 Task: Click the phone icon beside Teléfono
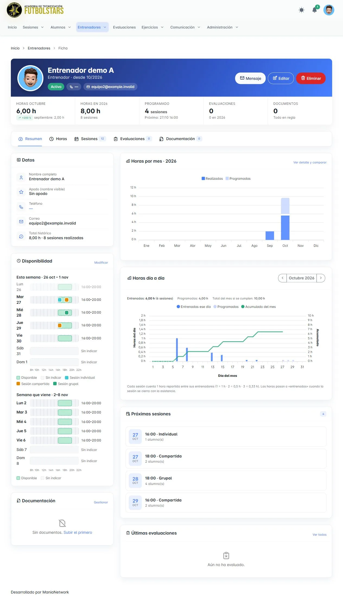pos(21,207)
